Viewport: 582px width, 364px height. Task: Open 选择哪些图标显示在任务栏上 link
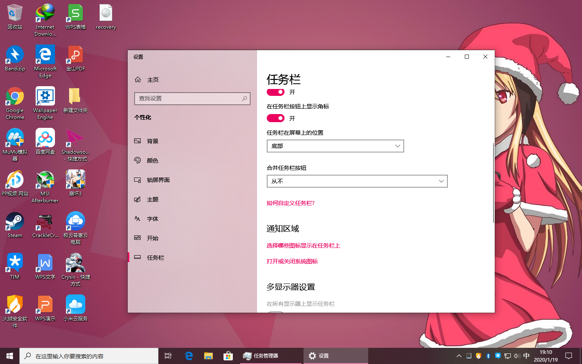tap(304, 245)
